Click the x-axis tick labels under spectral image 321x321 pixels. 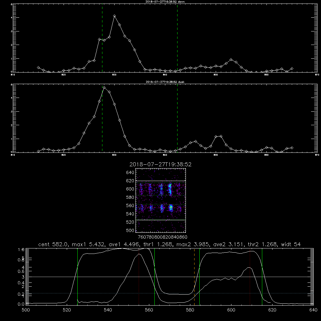click(162, 237)
